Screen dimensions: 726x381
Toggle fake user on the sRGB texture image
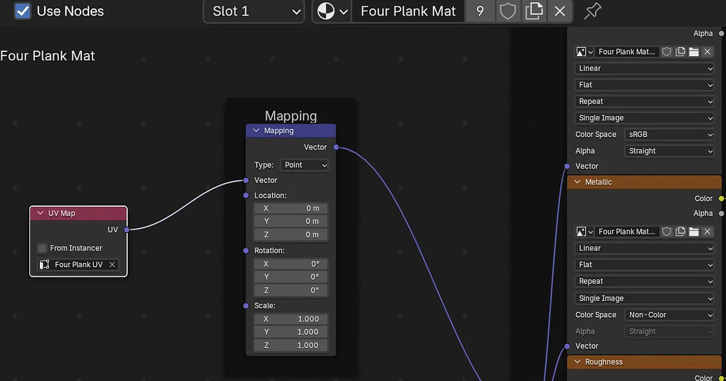point(667,52)
